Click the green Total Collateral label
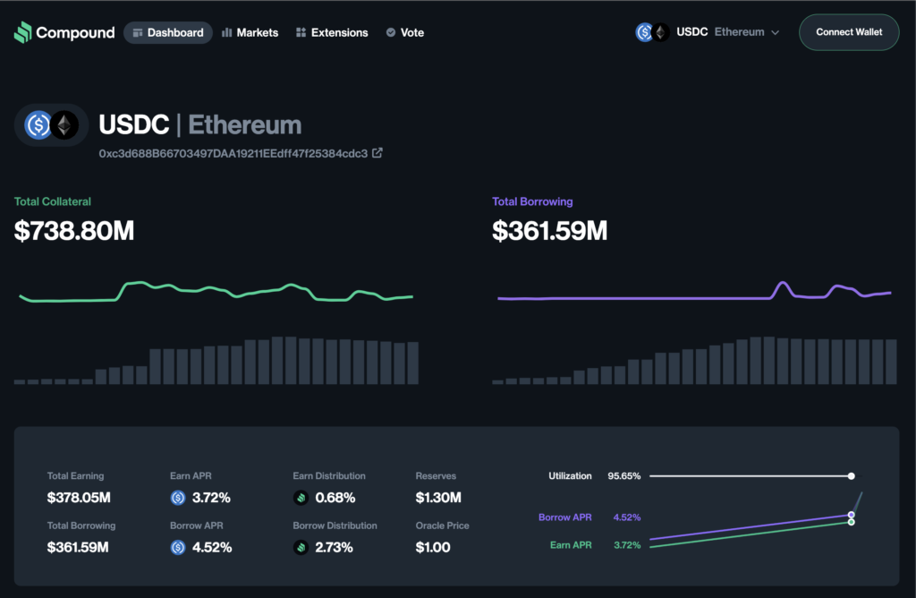Screen dimensions: 916x598 click(x=53, y=201)
